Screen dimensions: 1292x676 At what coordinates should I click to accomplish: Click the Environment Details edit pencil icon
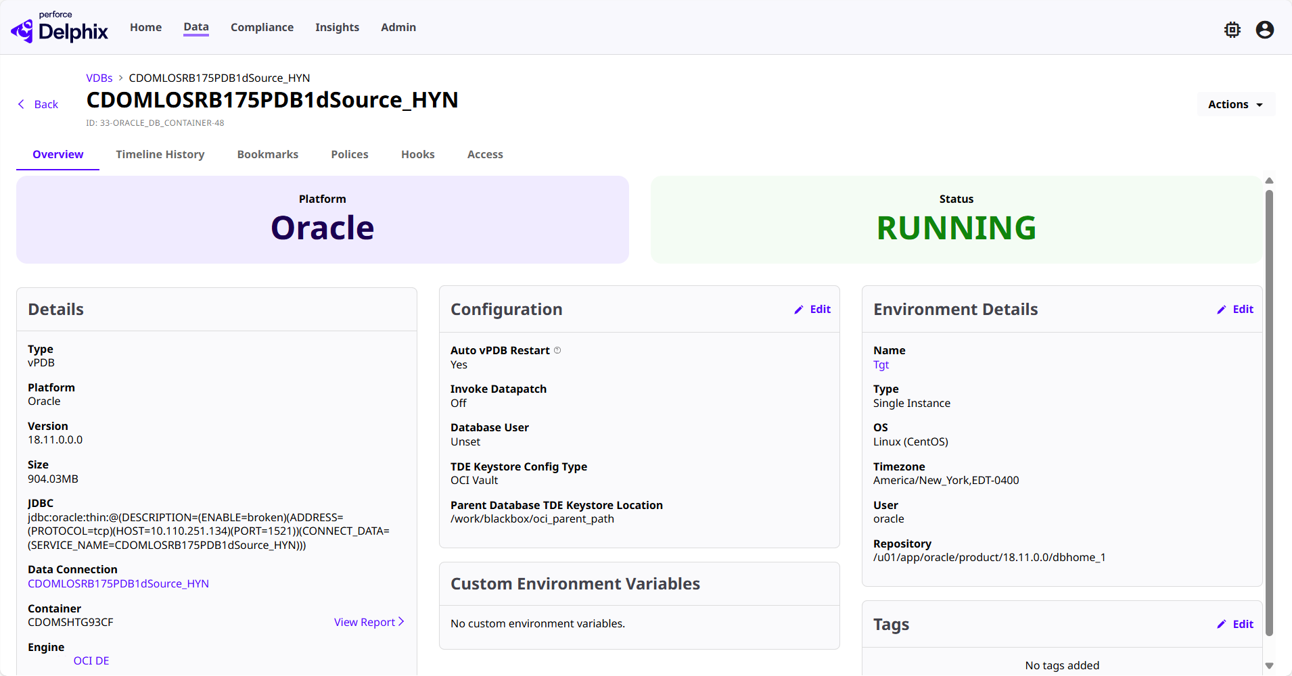click(1222, 310)
